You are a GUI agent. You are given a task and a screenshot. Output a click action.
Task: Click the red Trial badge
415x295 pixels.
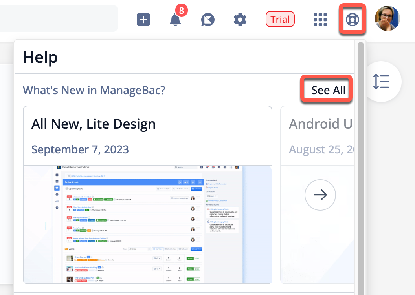point(280,19)
